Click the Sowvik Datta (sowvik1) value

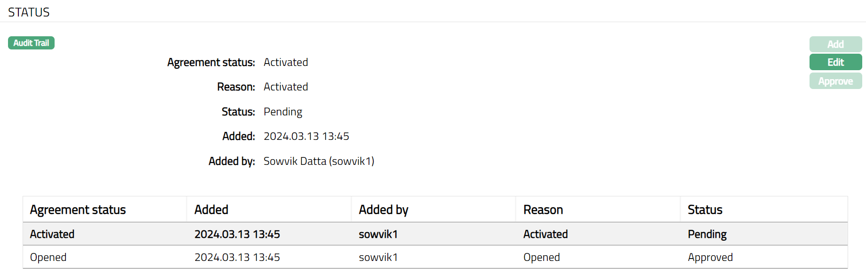pos(319,161)
